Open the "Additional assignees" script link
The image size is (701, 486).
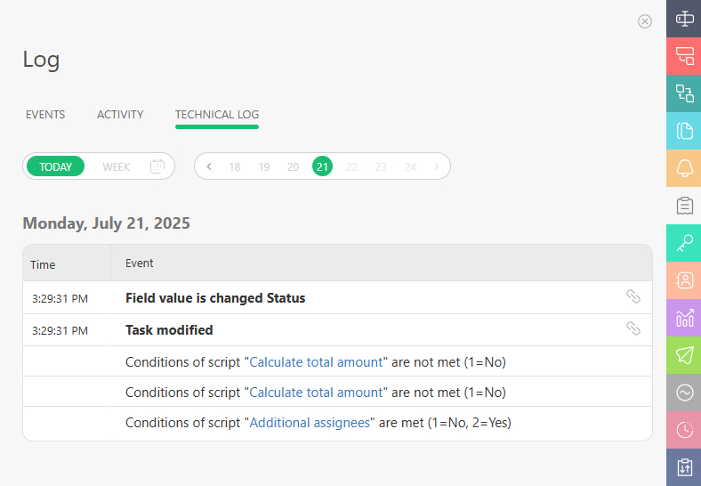click(x=310, y=423)
